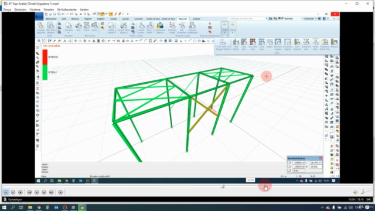This screenshot has width=375, height=211.
Task: Open the Standart style combo box
Action: (294, 18)
